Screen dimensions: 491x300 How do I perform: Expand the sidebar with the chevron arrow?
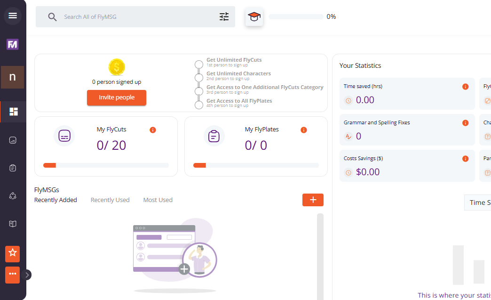point(27,275)
